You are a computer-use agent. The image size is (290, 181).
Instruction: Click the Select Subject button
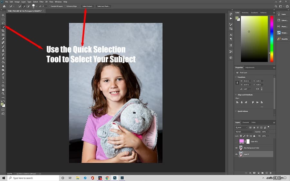pos(87,6)
